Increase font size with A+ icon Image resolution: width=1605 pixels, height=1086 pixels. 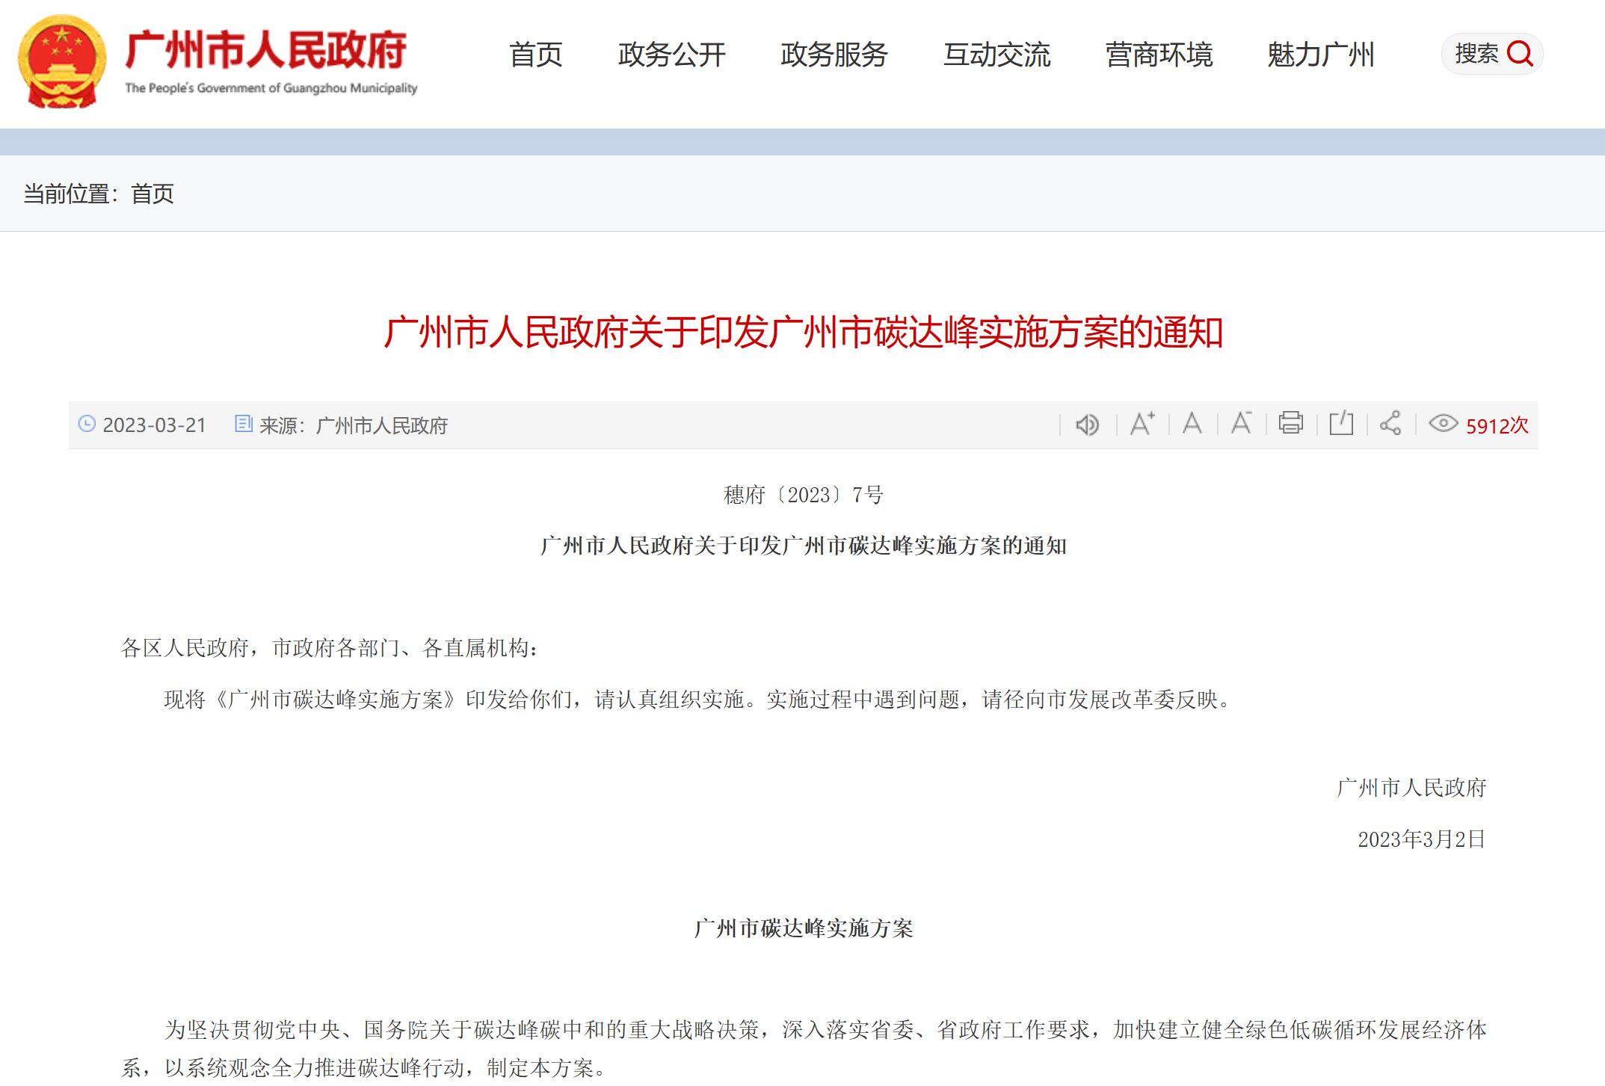(x=1142, y=424)
